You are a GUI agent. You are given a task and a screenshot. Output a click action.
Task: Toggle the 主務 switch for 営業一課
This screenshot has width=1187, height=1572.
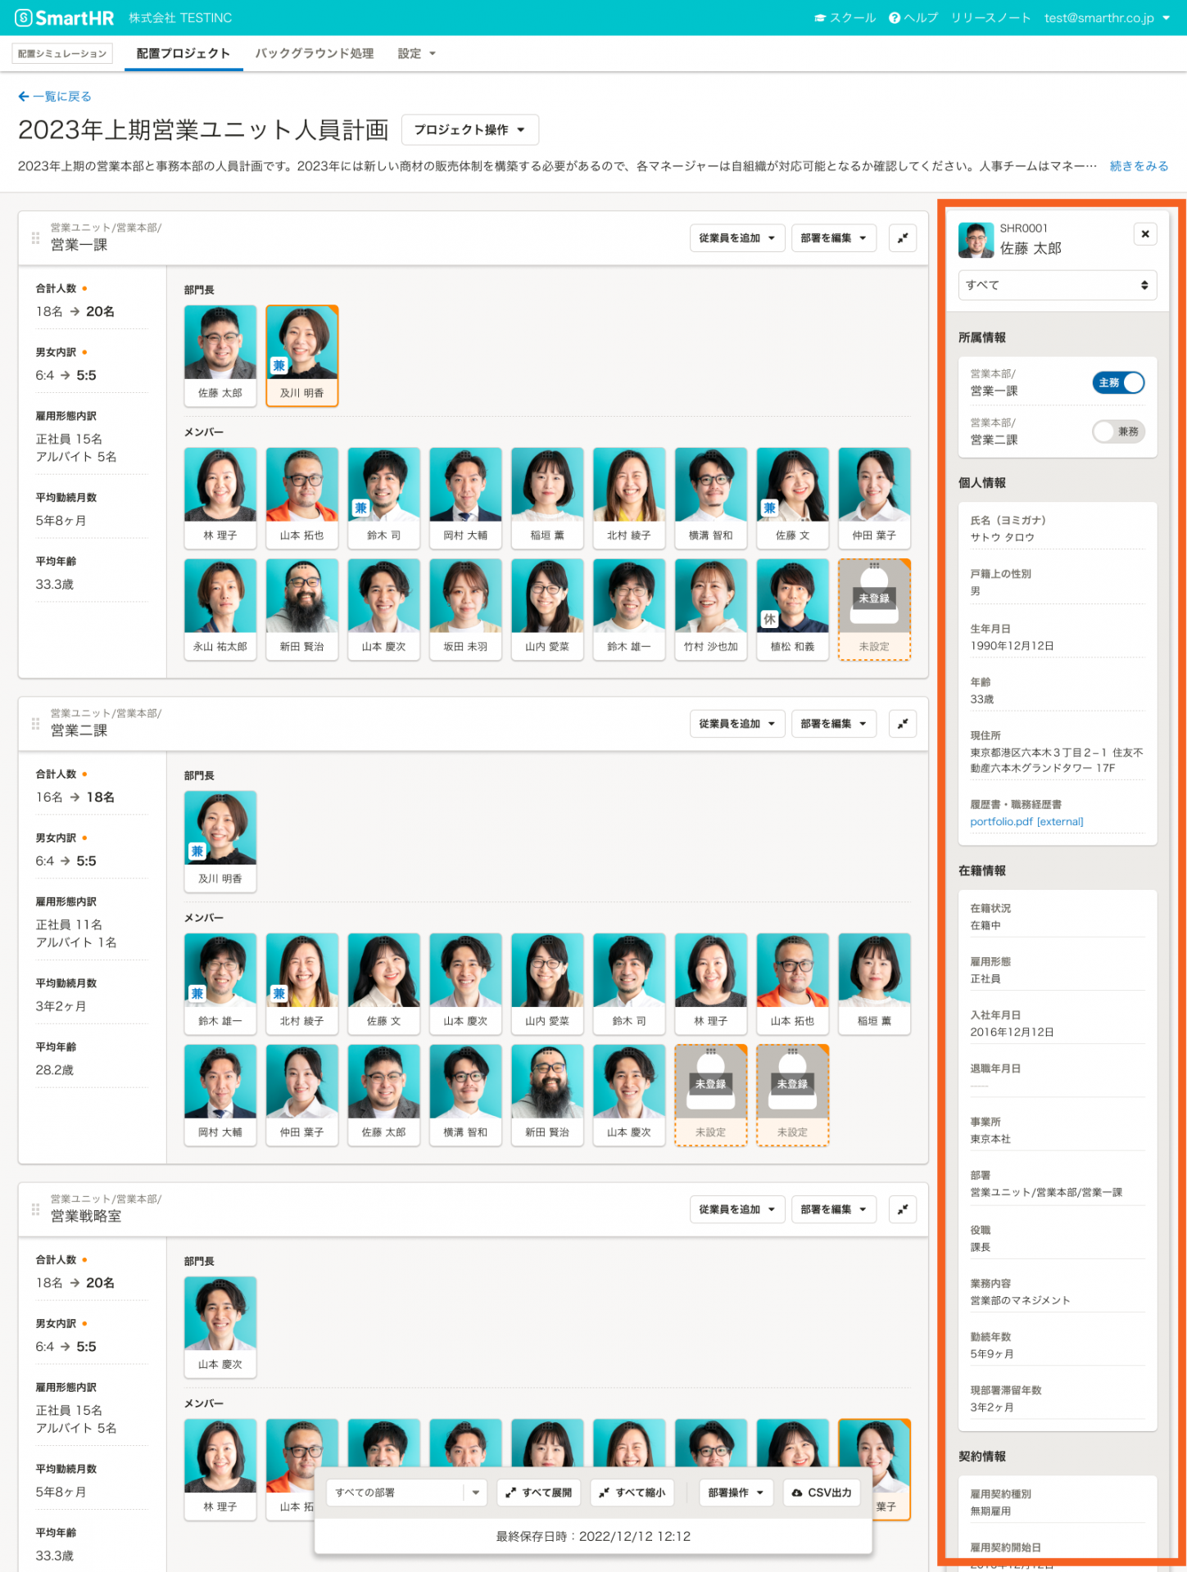(1118, 382)
